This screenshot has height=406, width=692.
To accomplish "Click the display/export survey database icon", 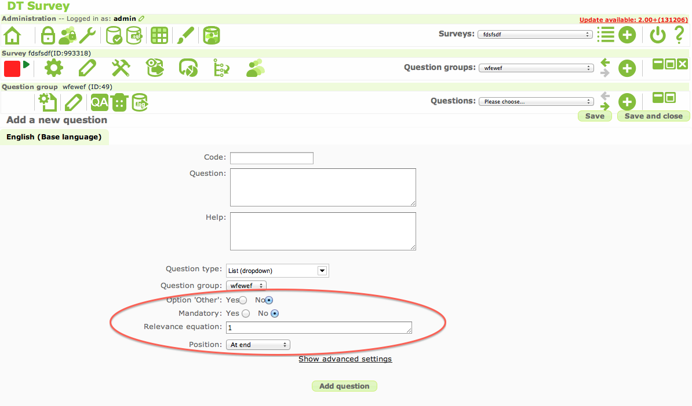I will pyautogui.click(x=155, y=68).
